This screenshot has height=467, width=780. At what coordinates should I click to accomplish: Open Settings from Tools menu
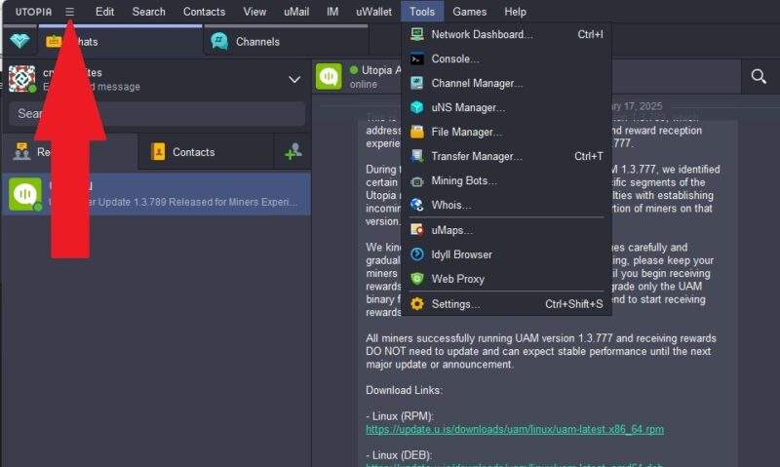(x=506, y=304)
